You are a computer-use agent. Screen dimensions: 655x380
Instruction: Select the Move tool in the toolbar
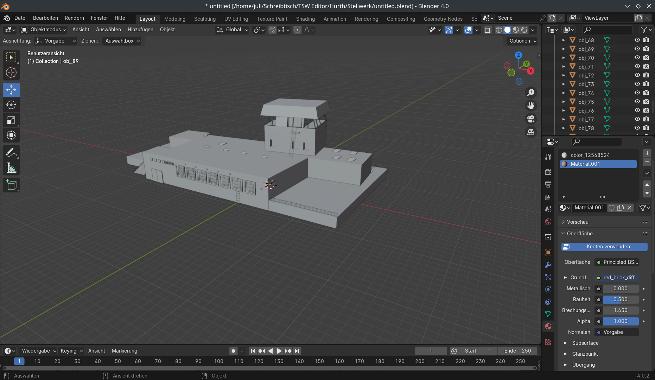11,90
